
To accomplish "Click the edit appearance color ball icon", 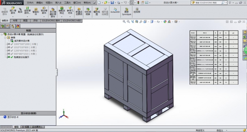I will 165,22.
